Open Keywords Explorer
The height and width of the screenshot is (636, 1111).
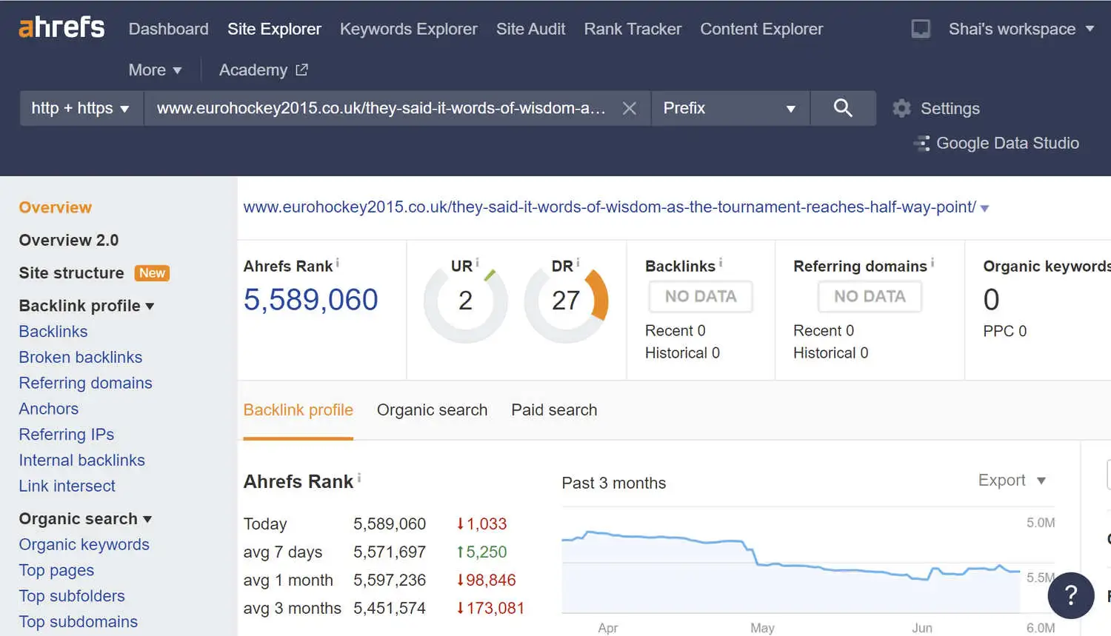(409, 29)
